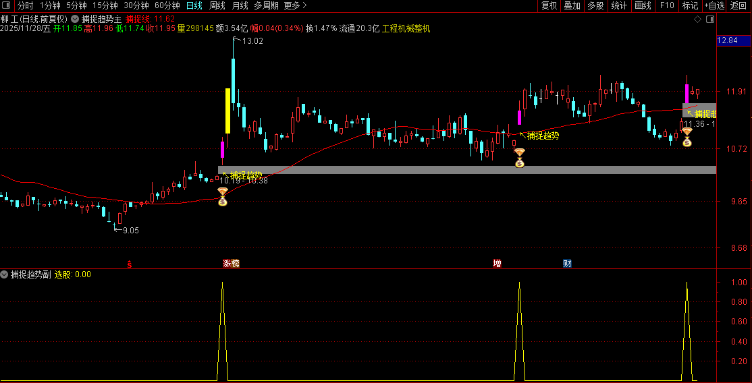Click the tall yellow candlestick bar
Viewport: 752px width, 383px height.
coord(227,111)
